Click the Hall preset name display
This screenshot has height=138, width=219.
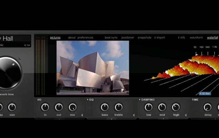tap(15, 38)
